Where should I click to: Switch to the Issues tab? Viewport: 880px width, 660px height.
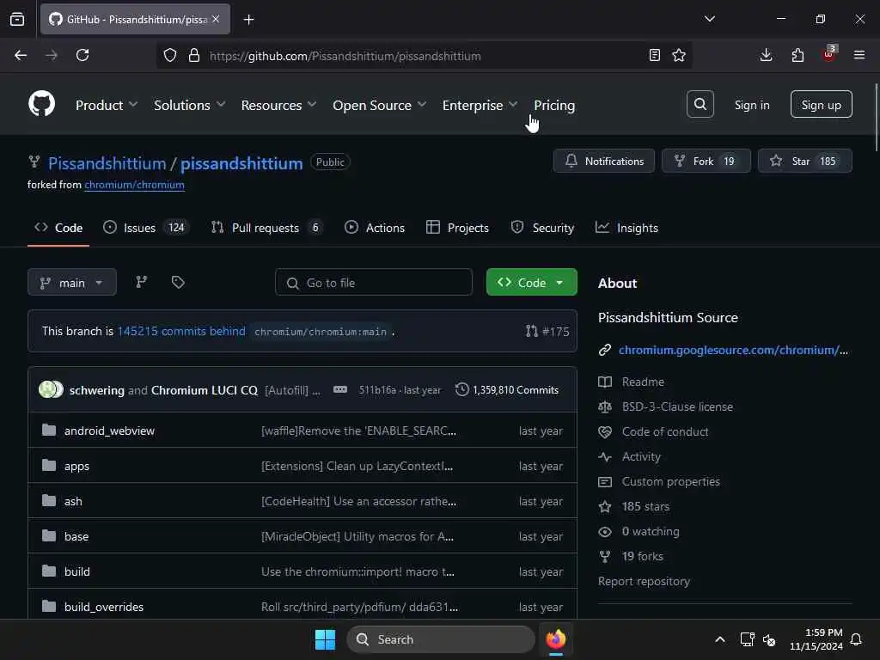pos(146,228)
